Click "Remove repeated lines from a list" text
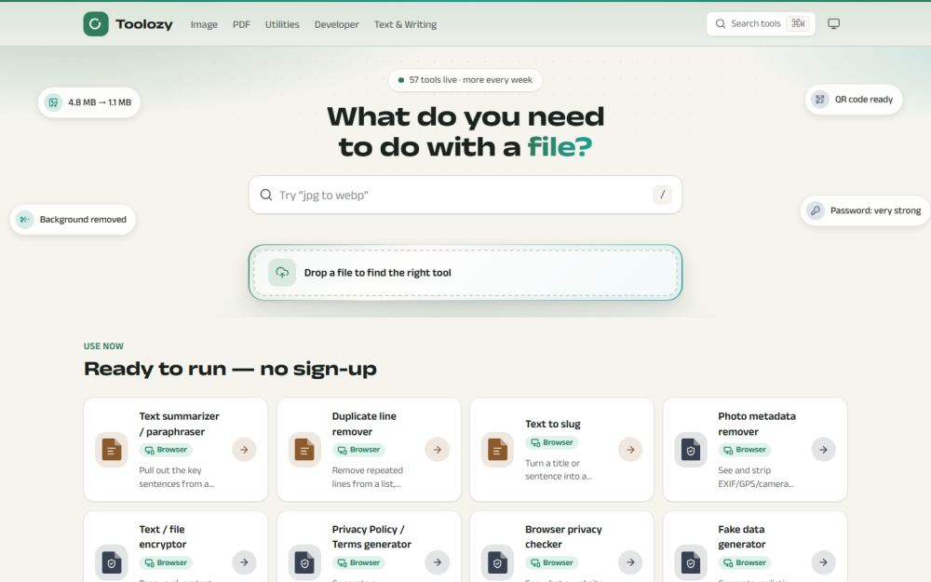 coord(367,477)
